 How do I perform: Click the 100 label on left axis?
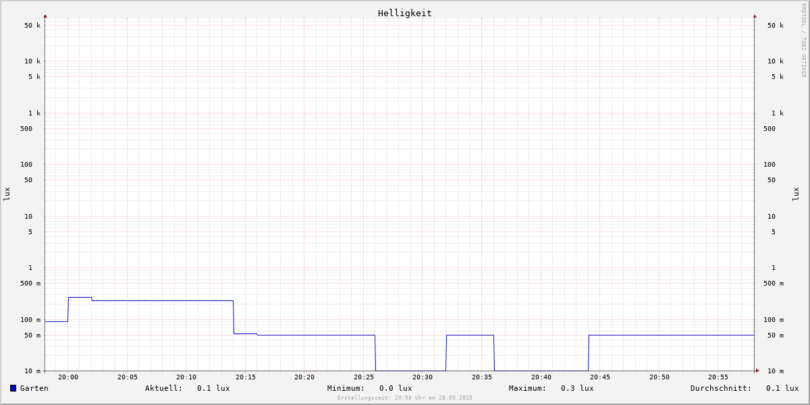pos(26,165)
